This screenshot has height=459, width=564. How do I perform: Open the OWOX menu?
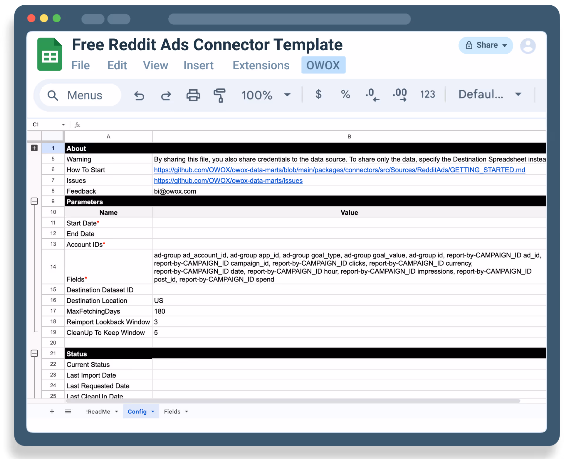click(323, 65)
